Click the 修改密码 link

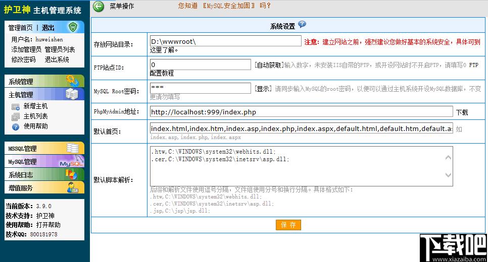(x=24, y=59)
